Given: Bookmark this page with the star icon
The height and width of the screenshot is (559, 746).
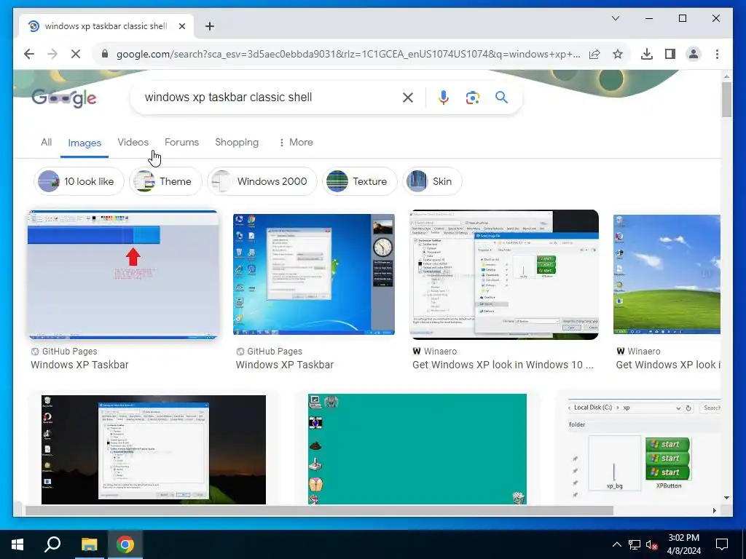Looking at the screenshot, I should pos(618,54).
